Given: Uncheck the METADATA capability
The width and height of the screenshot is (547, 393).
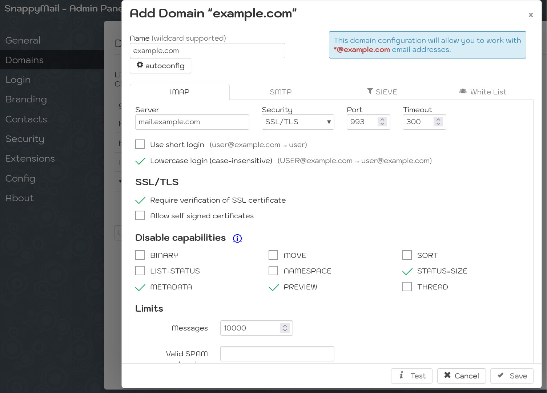Looking at the screenshot, I should click(140, 287).
